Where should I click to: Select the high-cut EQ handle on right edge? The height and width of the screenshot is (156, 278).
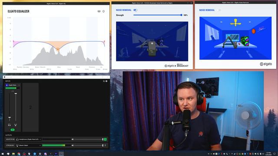[104, 42]
